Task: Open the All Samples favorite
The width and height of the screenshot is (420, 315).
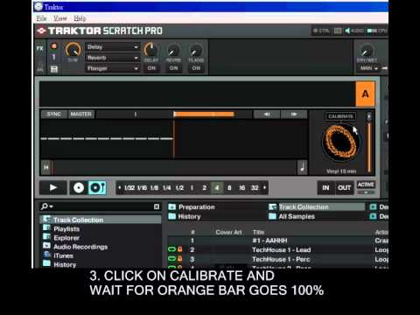Action: [x=297, y=216]
